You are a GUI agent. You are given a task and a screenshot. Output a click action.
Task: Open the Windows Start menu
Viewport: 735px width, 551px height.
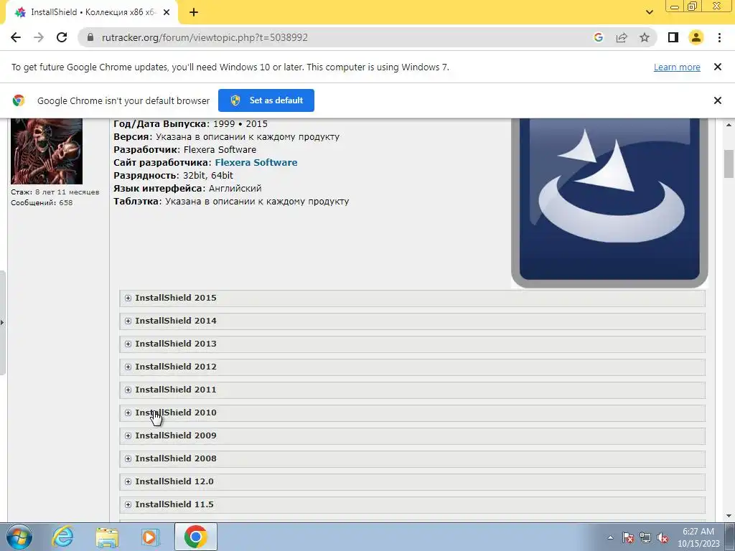tap(19, 537)
